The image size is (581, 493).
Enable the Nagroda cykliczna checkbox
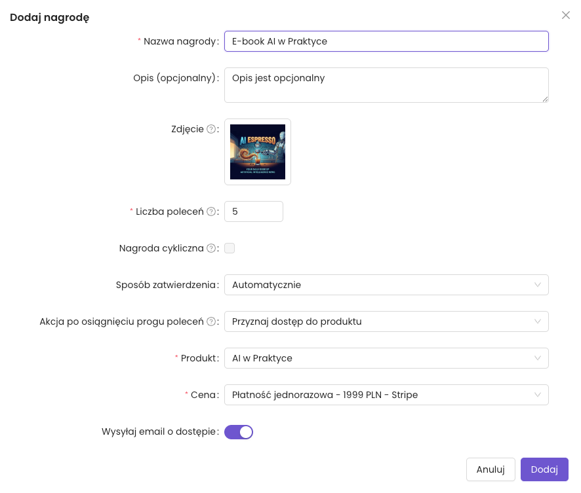(230, 248)
